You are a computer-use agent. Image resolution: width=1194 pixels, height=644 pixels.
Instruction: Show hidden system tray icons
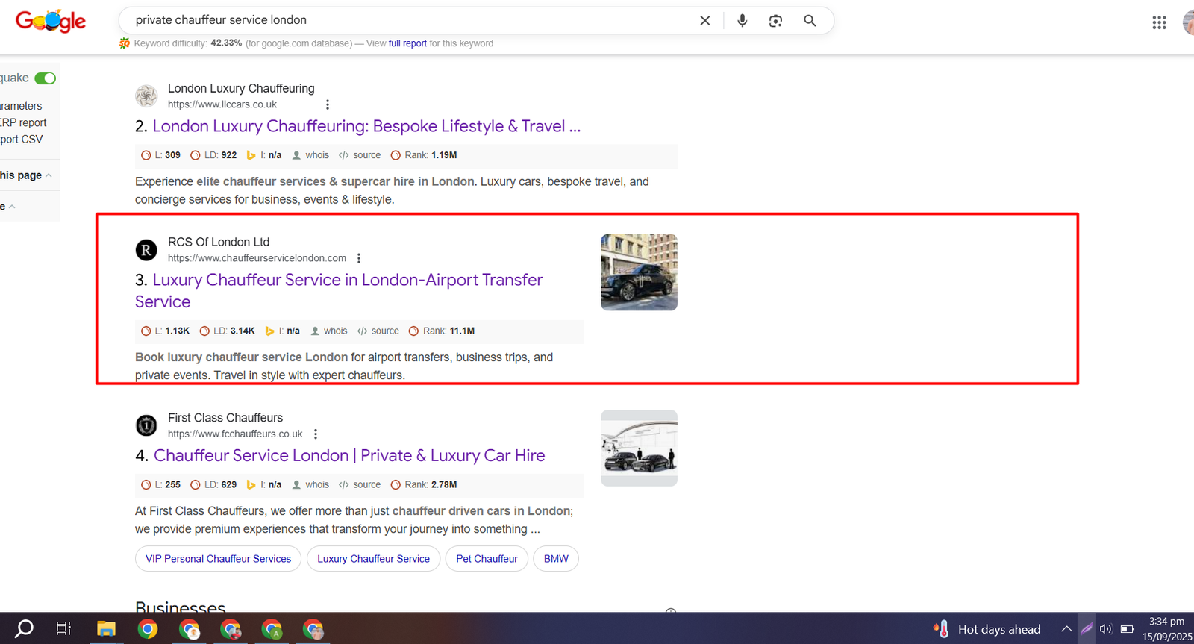[1066, 629]
